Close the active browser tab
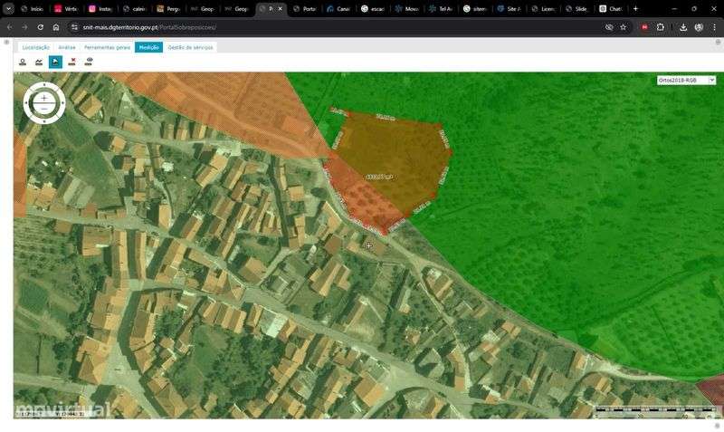This screenshot has height=432, width=724. click(x=280, y=9)
